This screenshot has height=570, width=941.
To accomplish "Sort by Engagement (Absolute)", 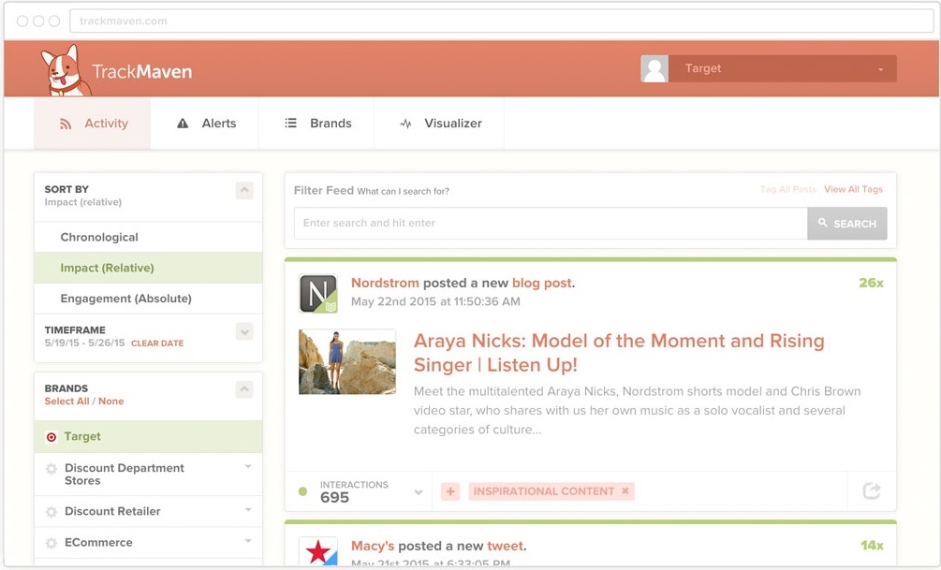I will pyautogui.click(x=148, y=299).
